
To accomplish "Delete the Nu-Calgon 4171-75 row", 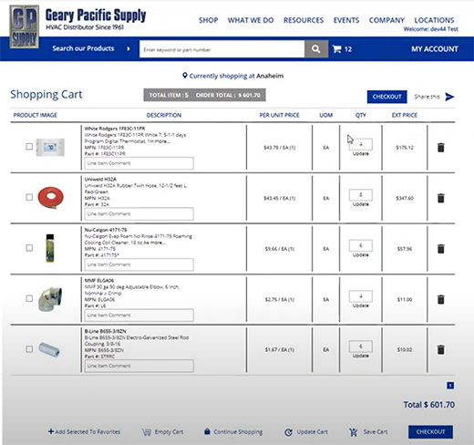I will coord(441,249).
